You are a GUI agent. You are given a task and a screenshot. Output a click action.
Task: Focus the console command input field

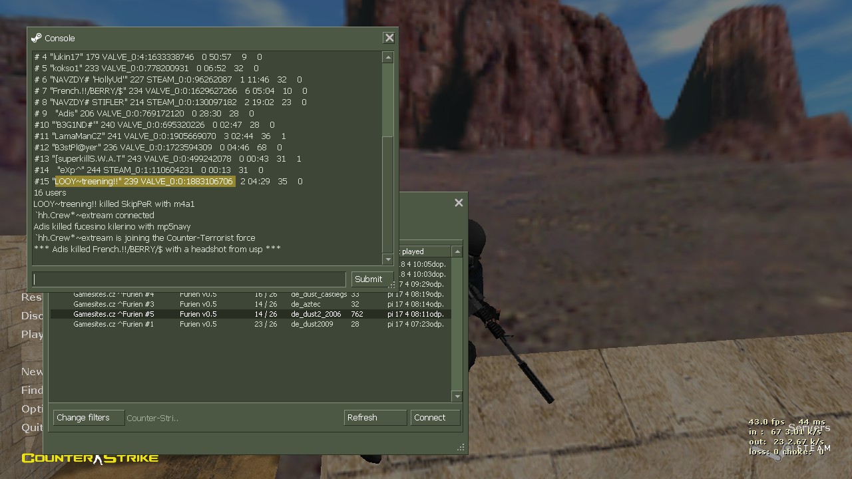[189, 279]
